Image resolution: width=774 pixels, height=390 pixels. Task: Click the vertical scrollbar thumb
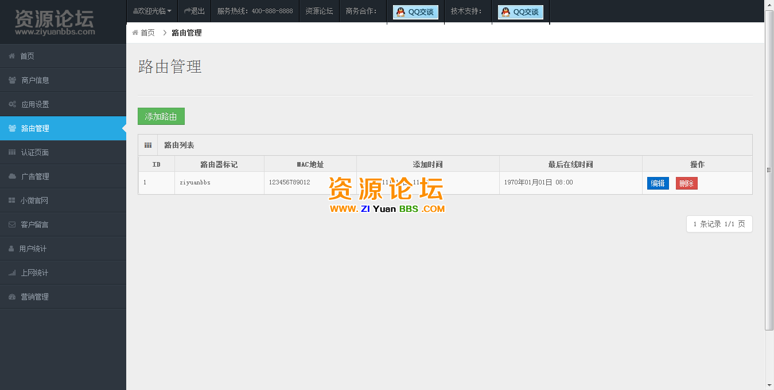click(769, 170)
